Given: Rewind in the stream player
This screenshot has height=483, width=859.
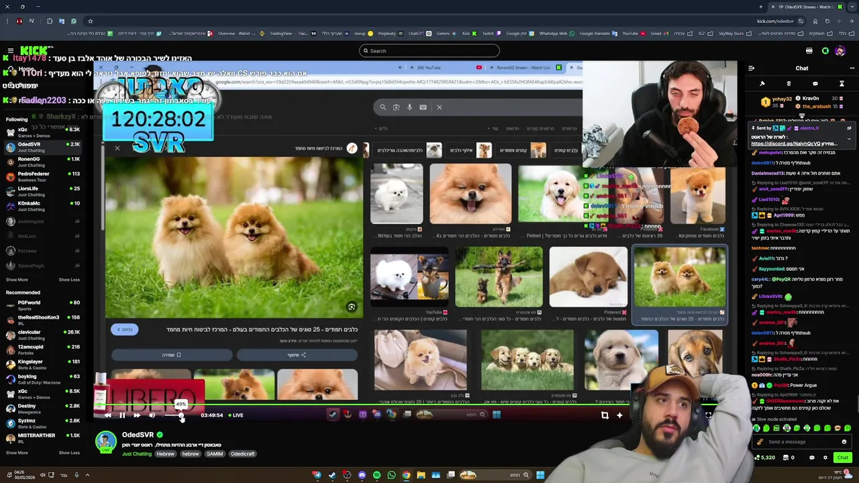Looking at the screenshot, I should point(107,415).
